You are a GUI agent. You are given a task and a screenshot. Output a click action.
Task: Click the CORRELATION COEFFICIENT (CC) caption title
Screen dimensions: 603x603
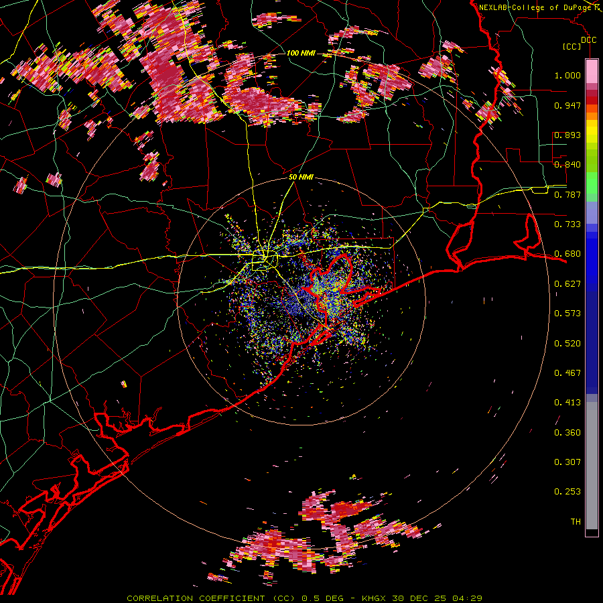pos(210,598)
